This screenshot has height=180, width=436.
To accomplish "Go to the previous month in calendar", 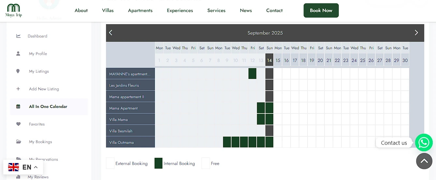I will click(111, 33).
